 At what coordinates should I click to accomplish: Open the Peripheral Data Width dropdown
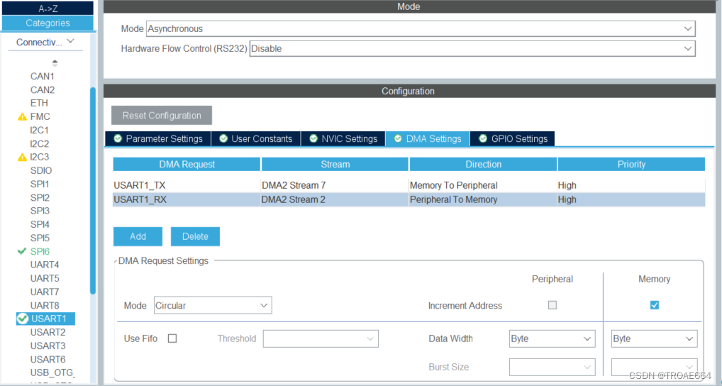(x=552, y=338)
